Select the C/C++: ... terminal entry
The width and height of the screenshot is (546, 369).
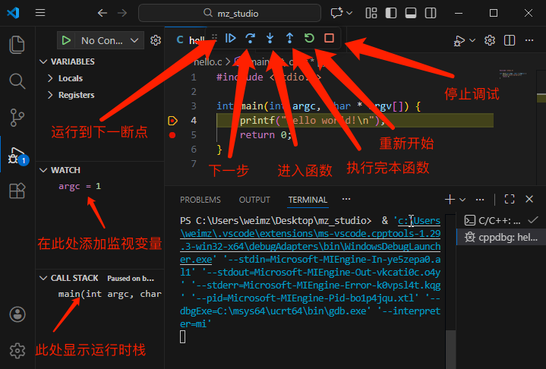tap(501, 220)
